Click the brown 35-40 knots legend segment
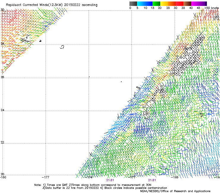This screenshot has width=220, height=193. click(x=187, y=4)
